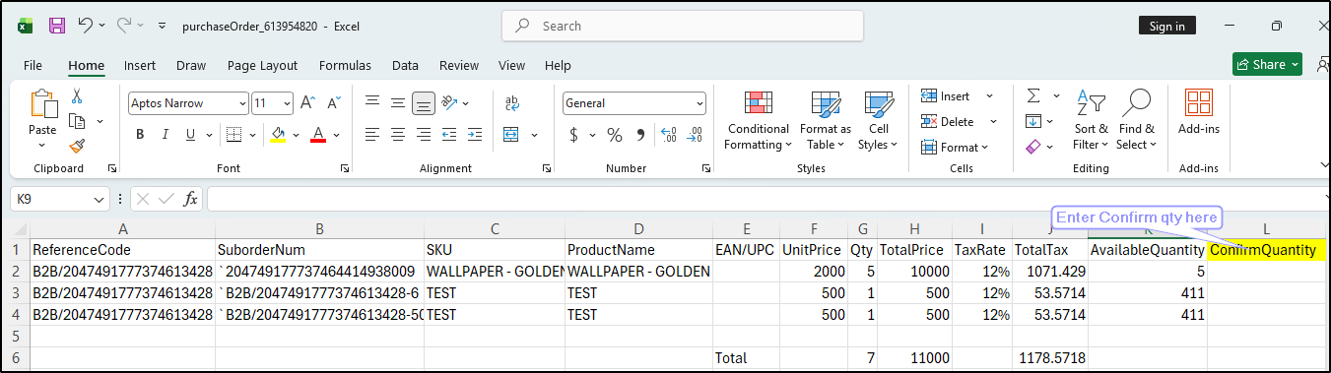The width and height of the screenshot is (1331, 373).
Task: Toggle Italic formatting
Action: [164, 135]
